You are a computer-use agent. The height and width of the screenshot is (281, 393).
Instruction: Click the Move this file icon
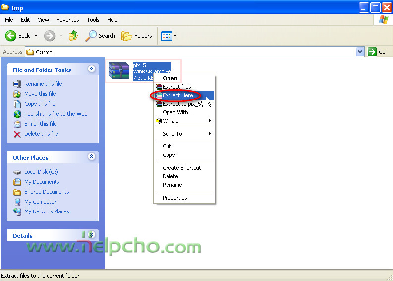tap(17, 94)
